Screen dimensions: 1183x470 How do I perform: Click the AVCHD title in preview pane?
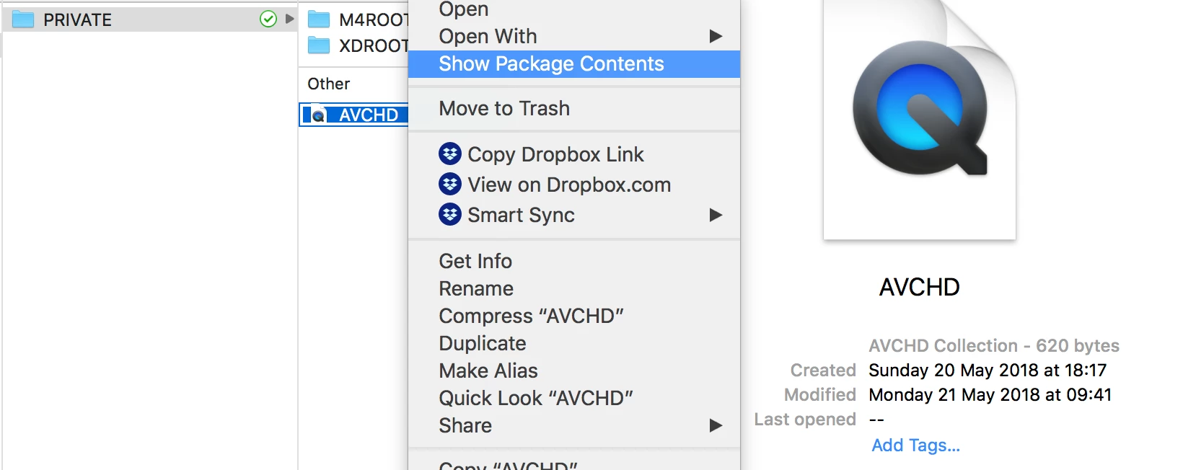pos(920,287)
